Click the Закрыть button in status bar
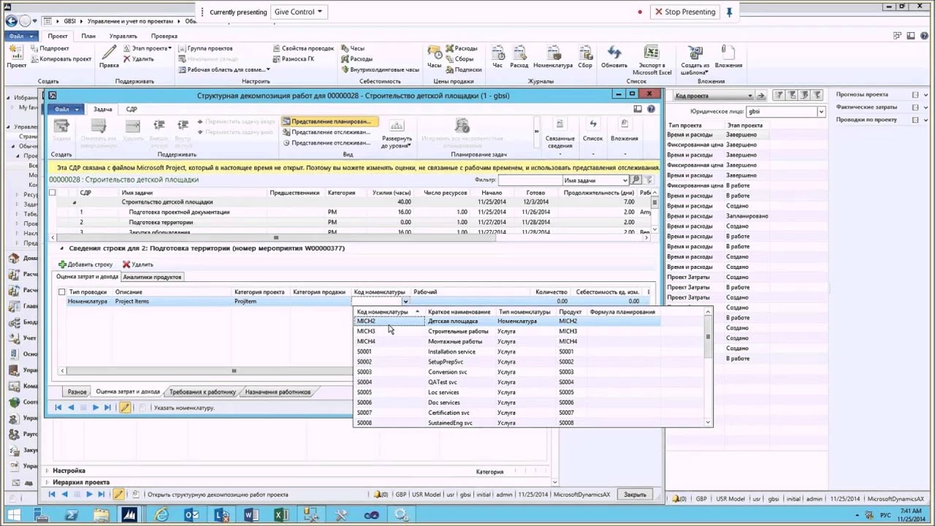 [x=635, y=495]
